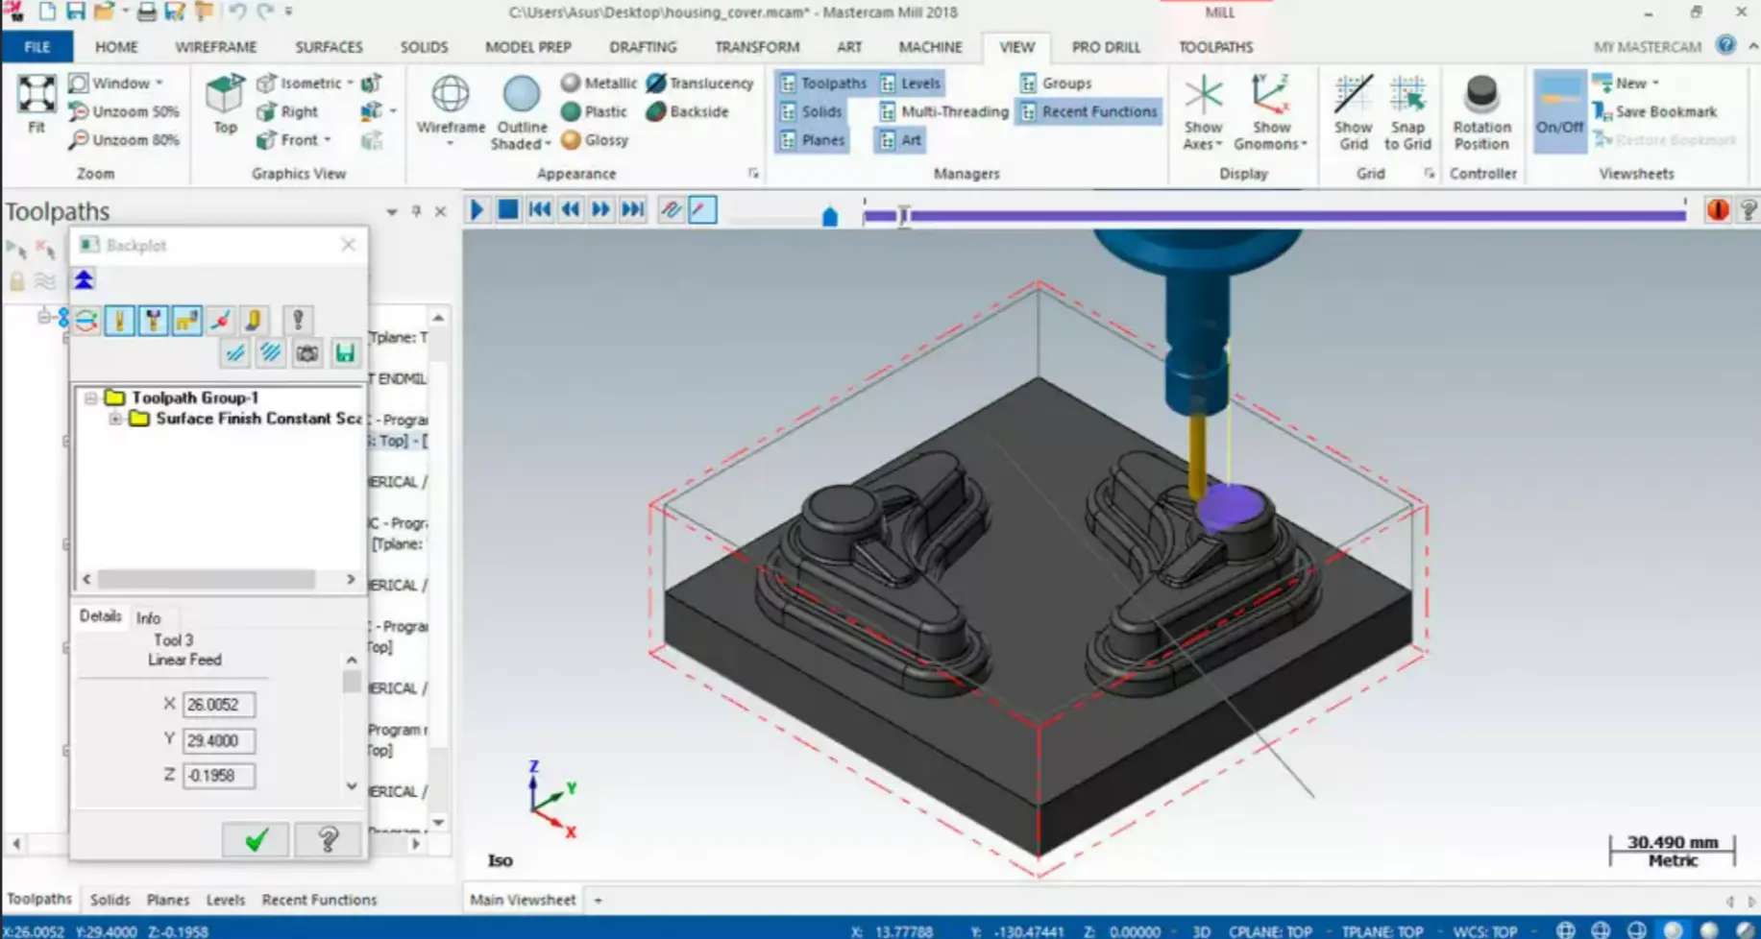Switch to the TOOLPATHS ribbon tab

[x=1215, y=47]
